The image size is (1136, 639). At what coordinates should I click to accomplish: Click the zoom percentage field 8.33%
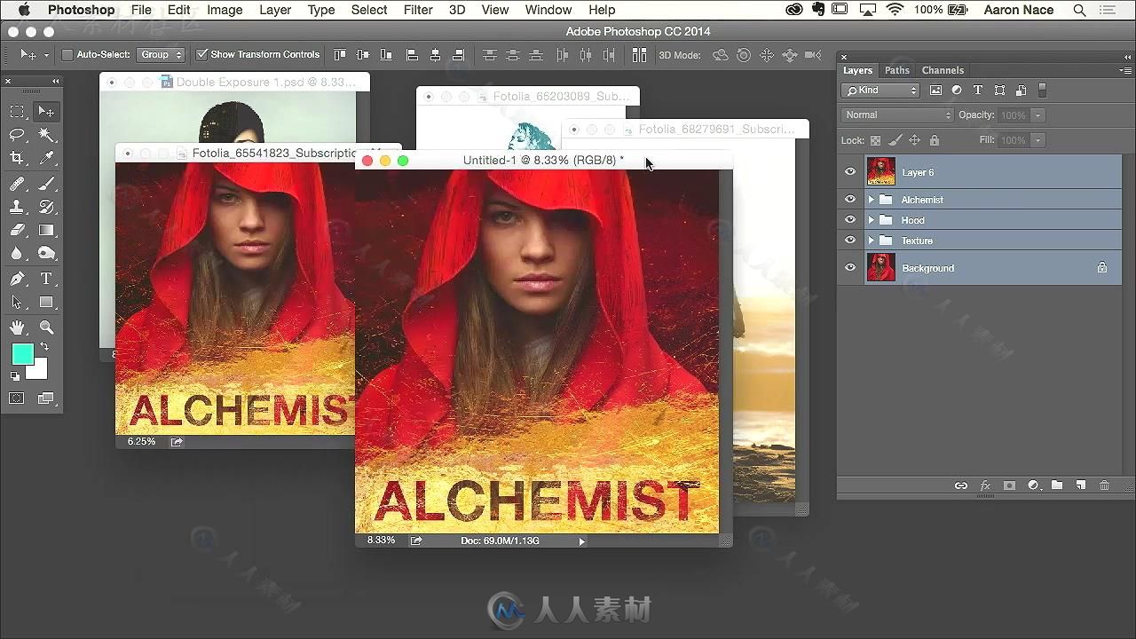(x=381, y=540)
